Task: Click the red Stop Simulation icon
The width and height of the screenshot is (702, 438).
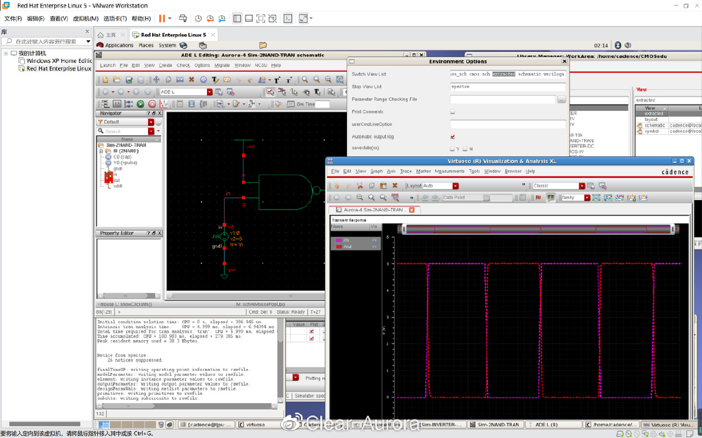Action: coord(152,104)
